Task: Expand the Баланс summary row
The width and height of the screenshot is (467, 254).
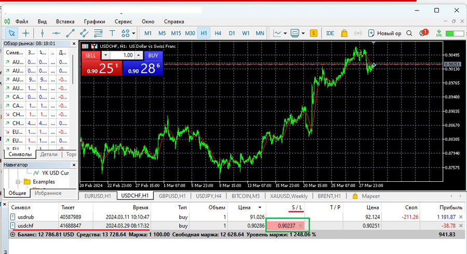Action: click(x=12, y=234)
